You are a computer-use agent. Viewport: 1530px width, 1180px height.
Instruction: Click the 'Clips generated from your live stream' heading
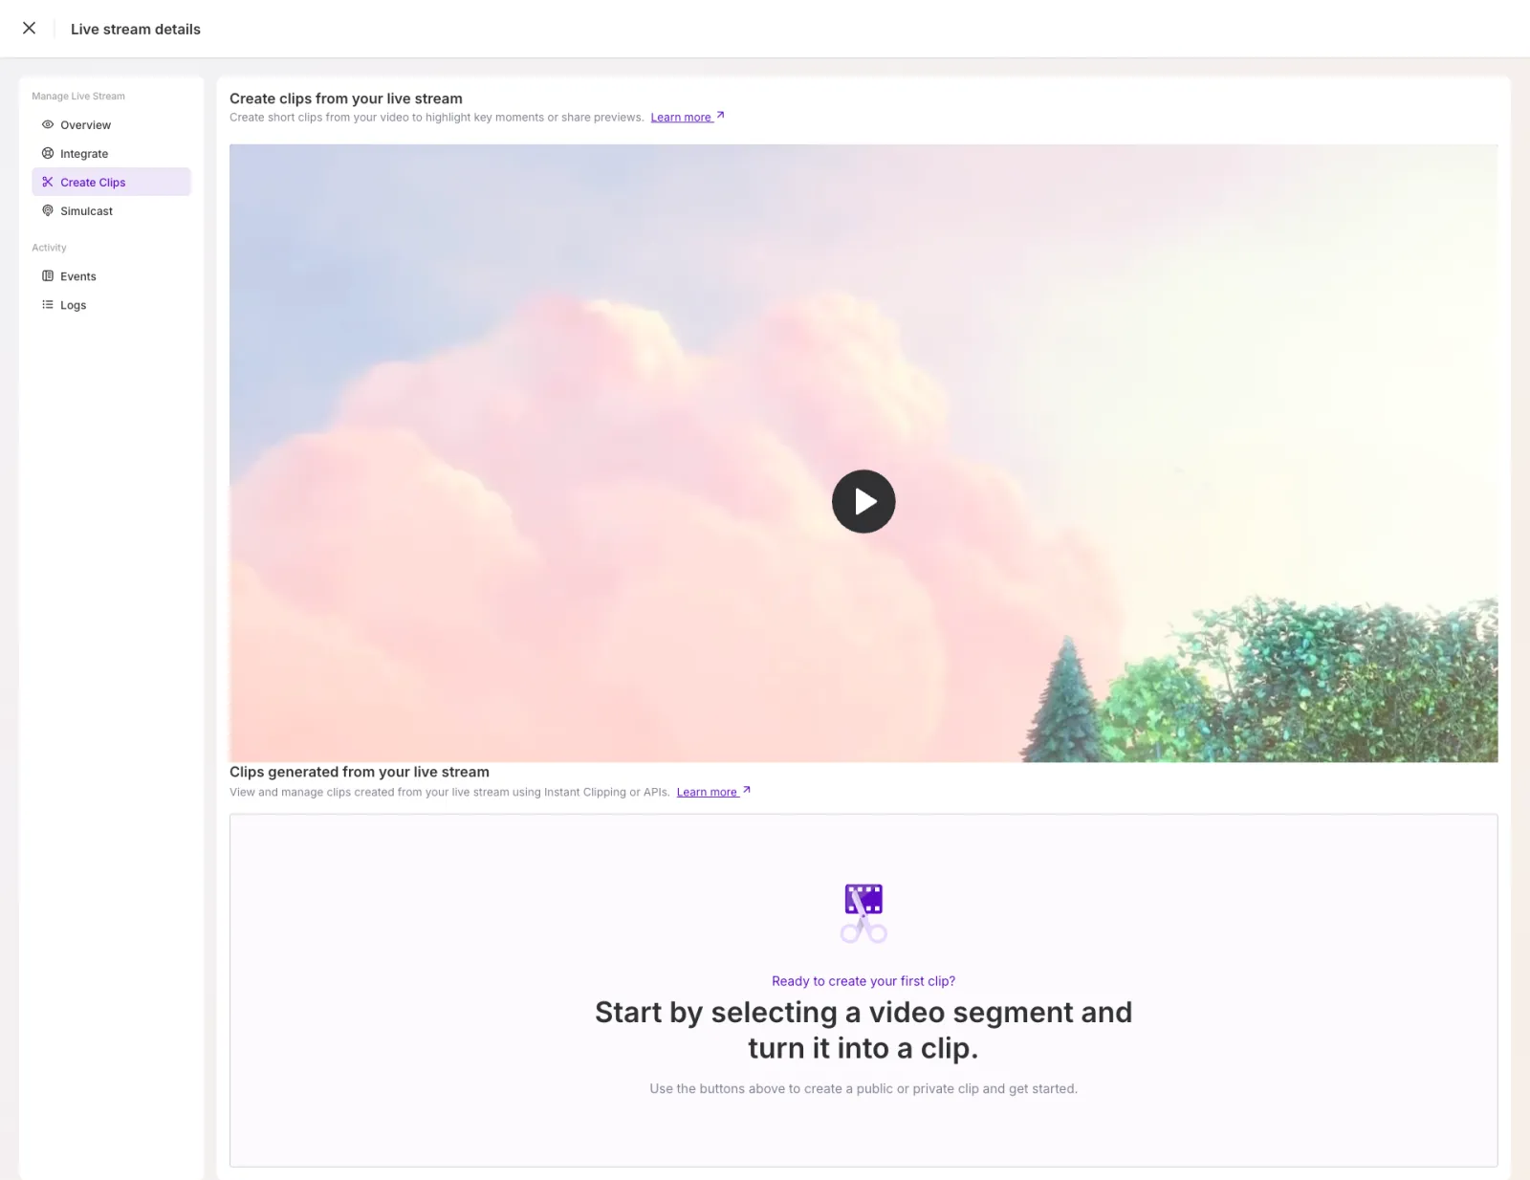360,772
